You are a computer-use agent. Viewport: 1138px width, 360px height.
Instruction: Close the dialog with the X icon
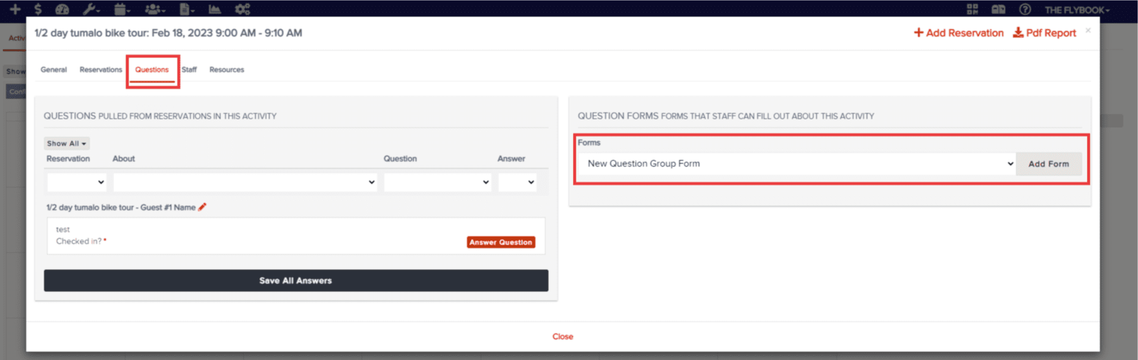[x=1088, y=30]
